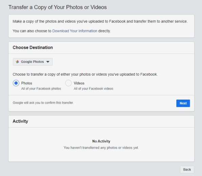Click "All of your Facebook videos" description

tap(94, 89)
